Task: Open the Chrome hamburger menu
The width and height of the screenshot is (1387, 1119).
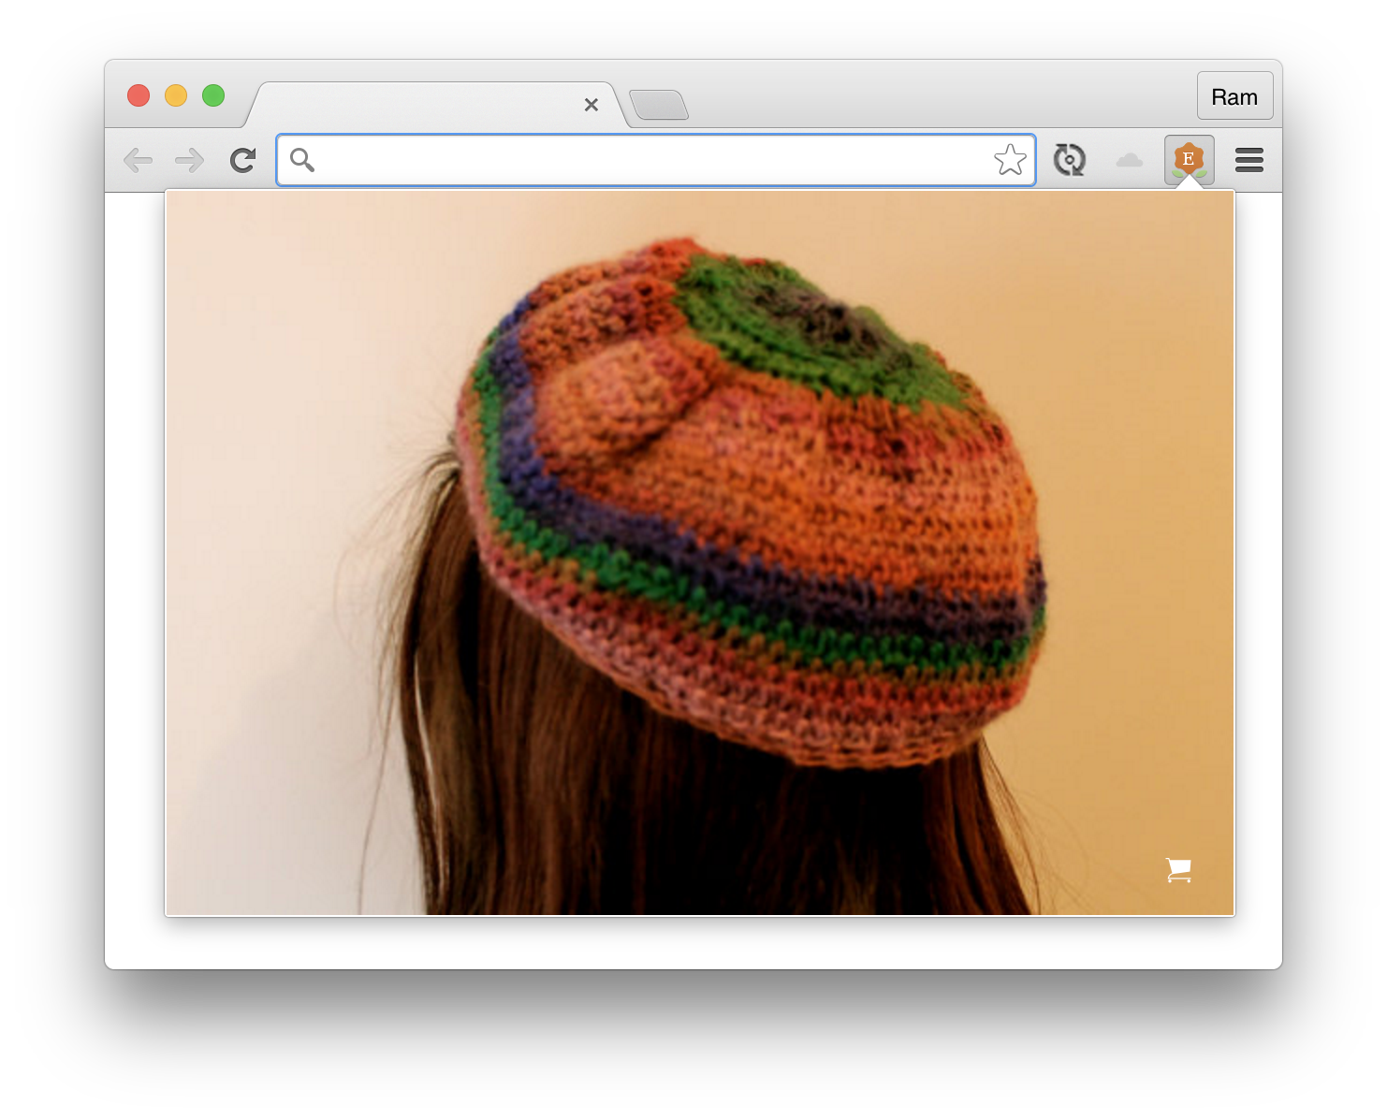Action: click(1249, 160)
